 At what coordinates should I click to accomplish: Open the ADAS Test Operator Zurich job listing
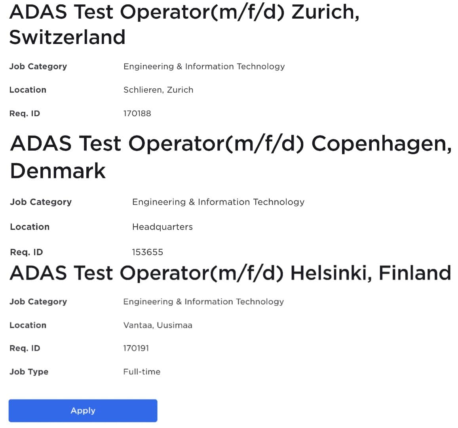pyautogui.click(x=184, y=25)
